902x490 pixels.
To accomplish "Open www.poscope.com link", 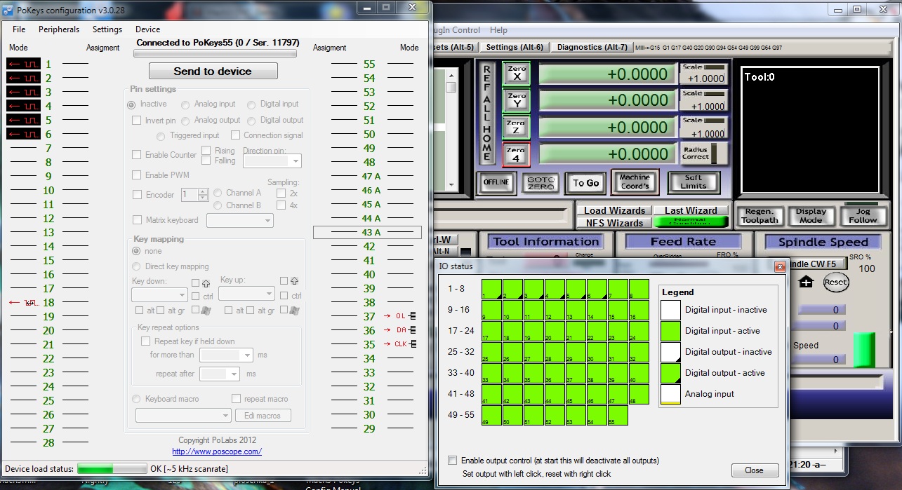I will click(x=217, y=451).
